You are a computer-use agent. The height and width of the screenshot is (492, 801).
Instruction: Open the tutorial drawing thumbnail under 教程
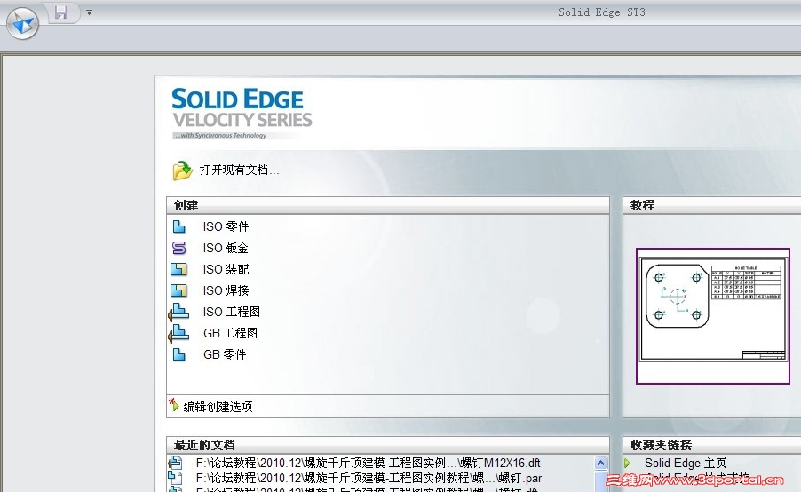(713, 316)
